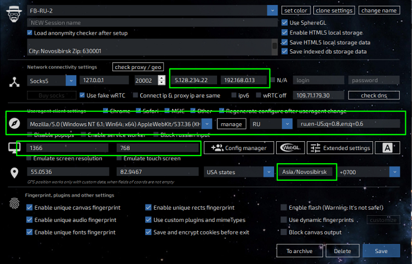Click the DNS field 109.71.179.30
Viewport: 412px width, 264px height.
coord(318,95)
